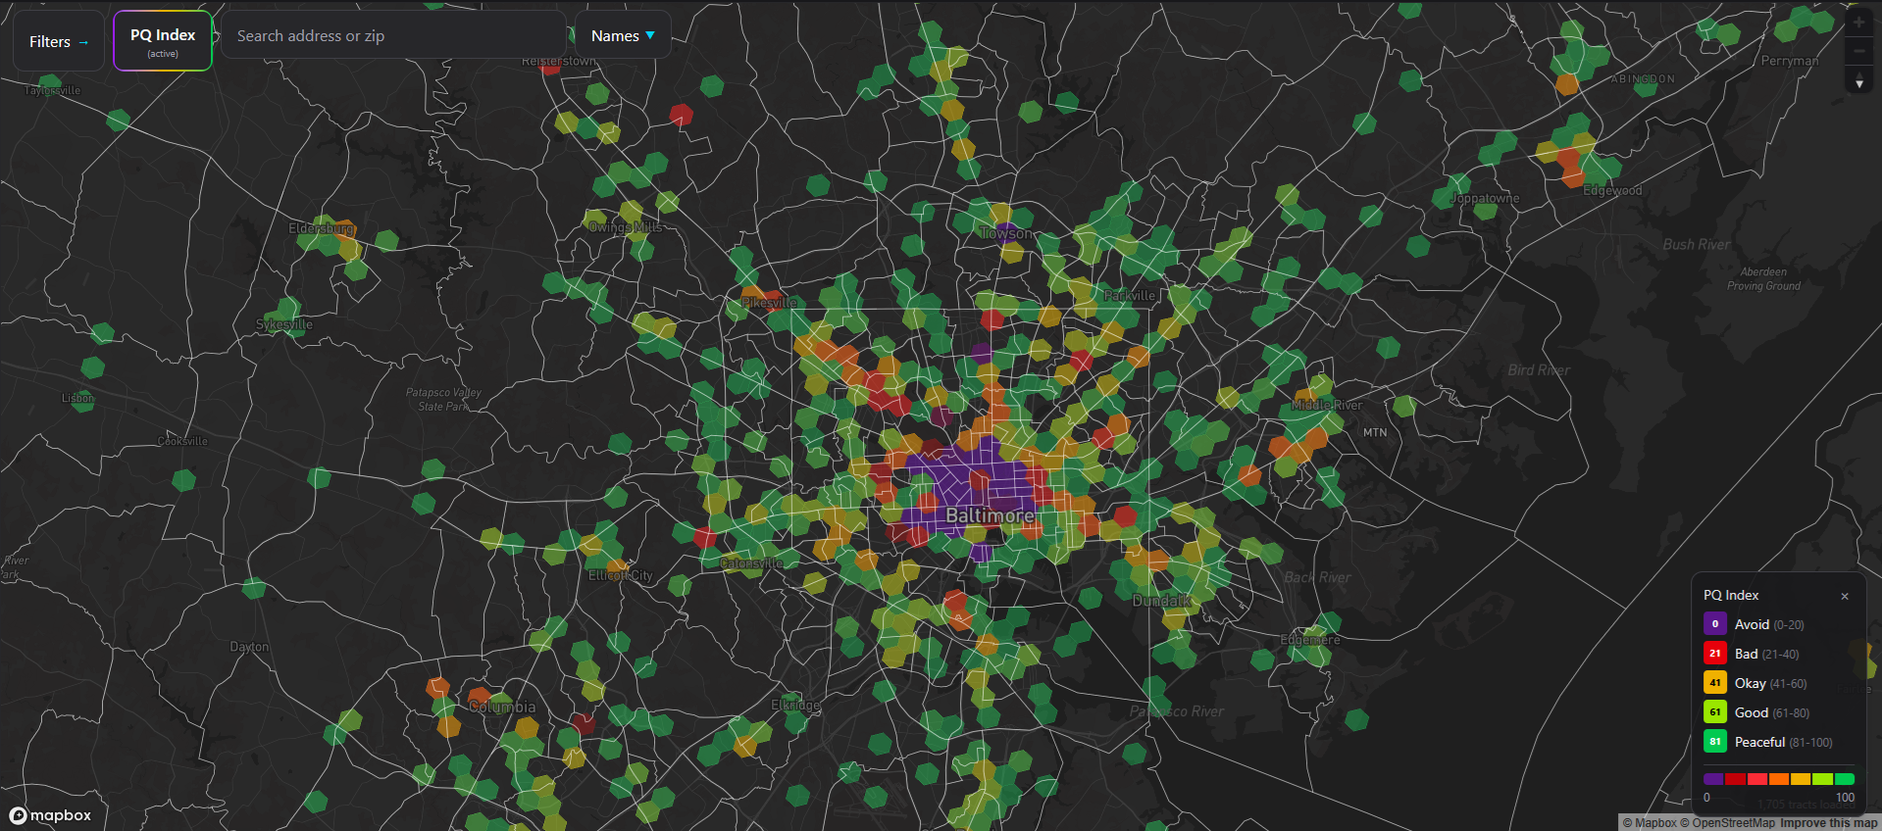Select the purple Avoid swatch in the legend

click(1715, 624)
